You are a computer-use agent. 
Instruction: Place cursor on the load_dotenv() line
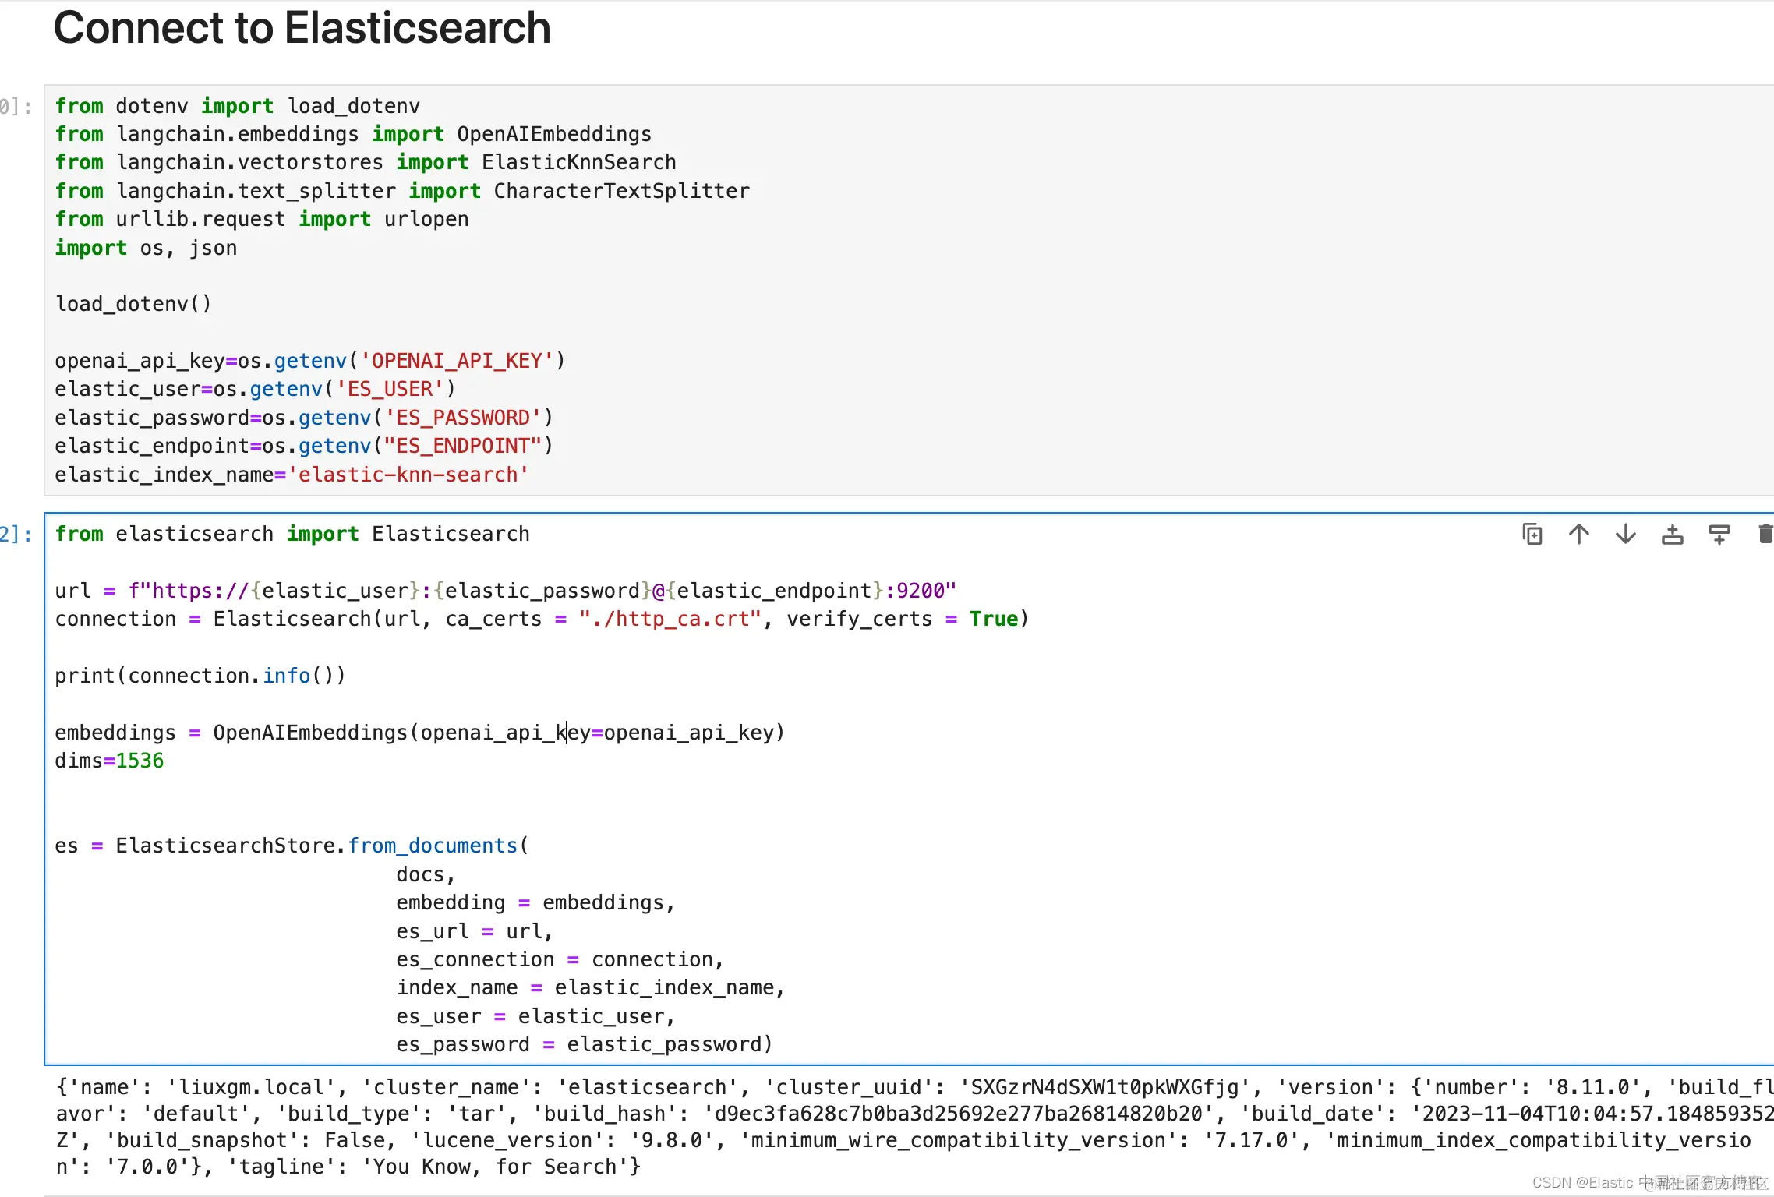pos(133,304)
